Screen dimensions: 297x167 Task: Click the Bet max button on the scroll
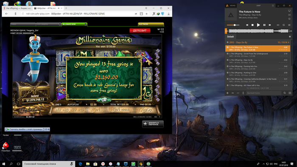pyautogui.click(x=120, y=110)
